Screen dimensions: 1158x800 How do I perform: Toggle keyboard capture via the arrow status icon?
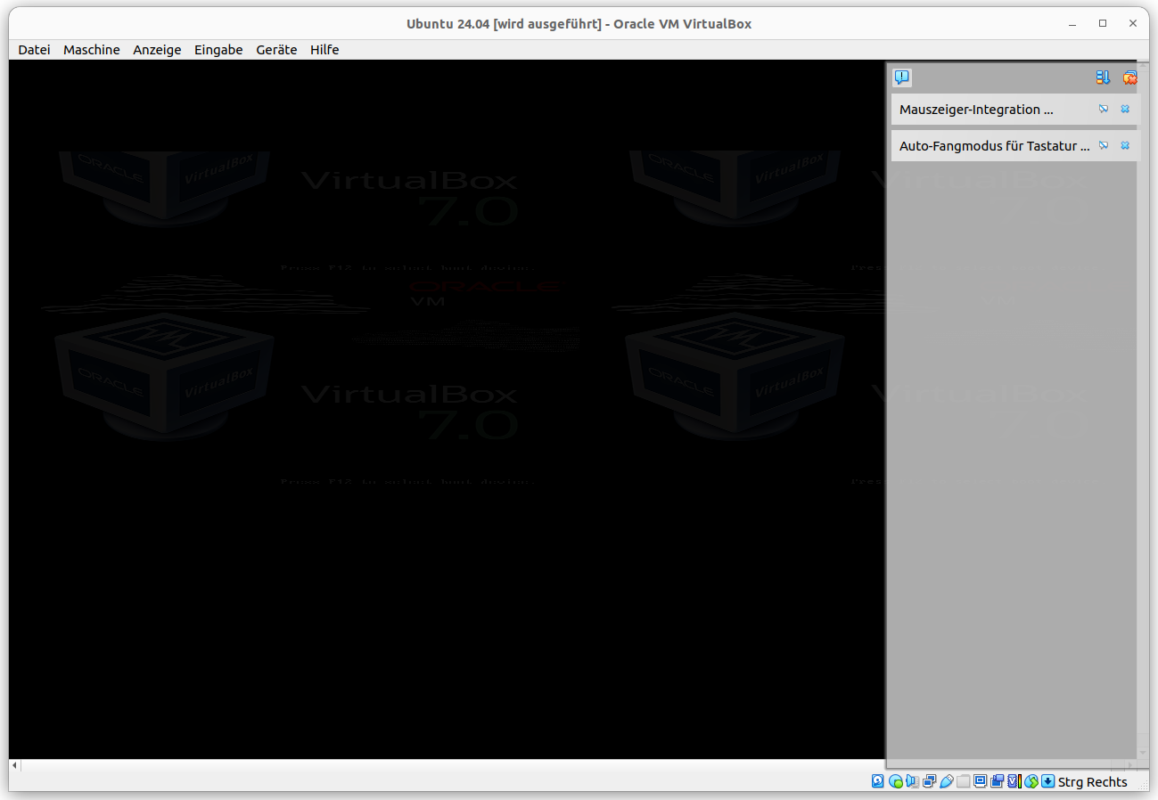[1048, 781]
